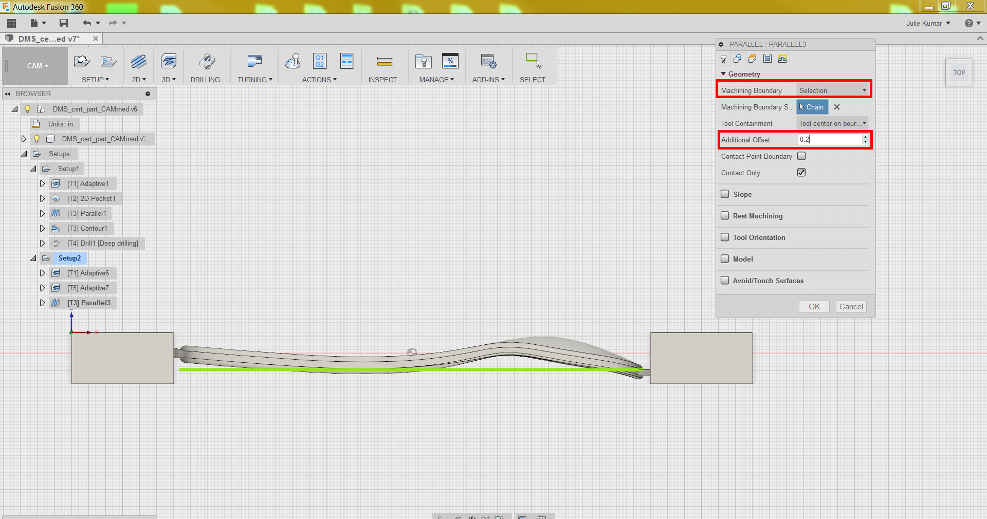Click the Drilling tool icon

207,62
